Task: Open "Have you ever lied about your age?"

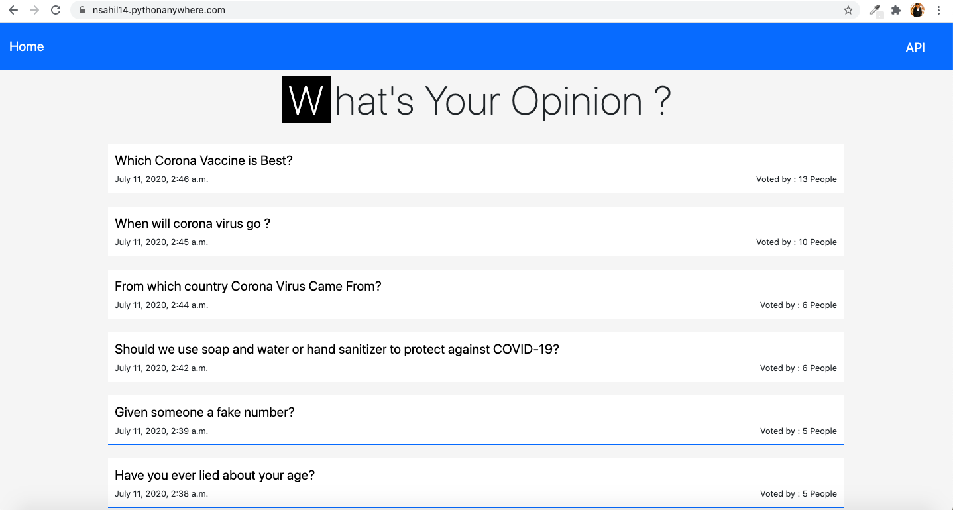Action: click(215, 475)
